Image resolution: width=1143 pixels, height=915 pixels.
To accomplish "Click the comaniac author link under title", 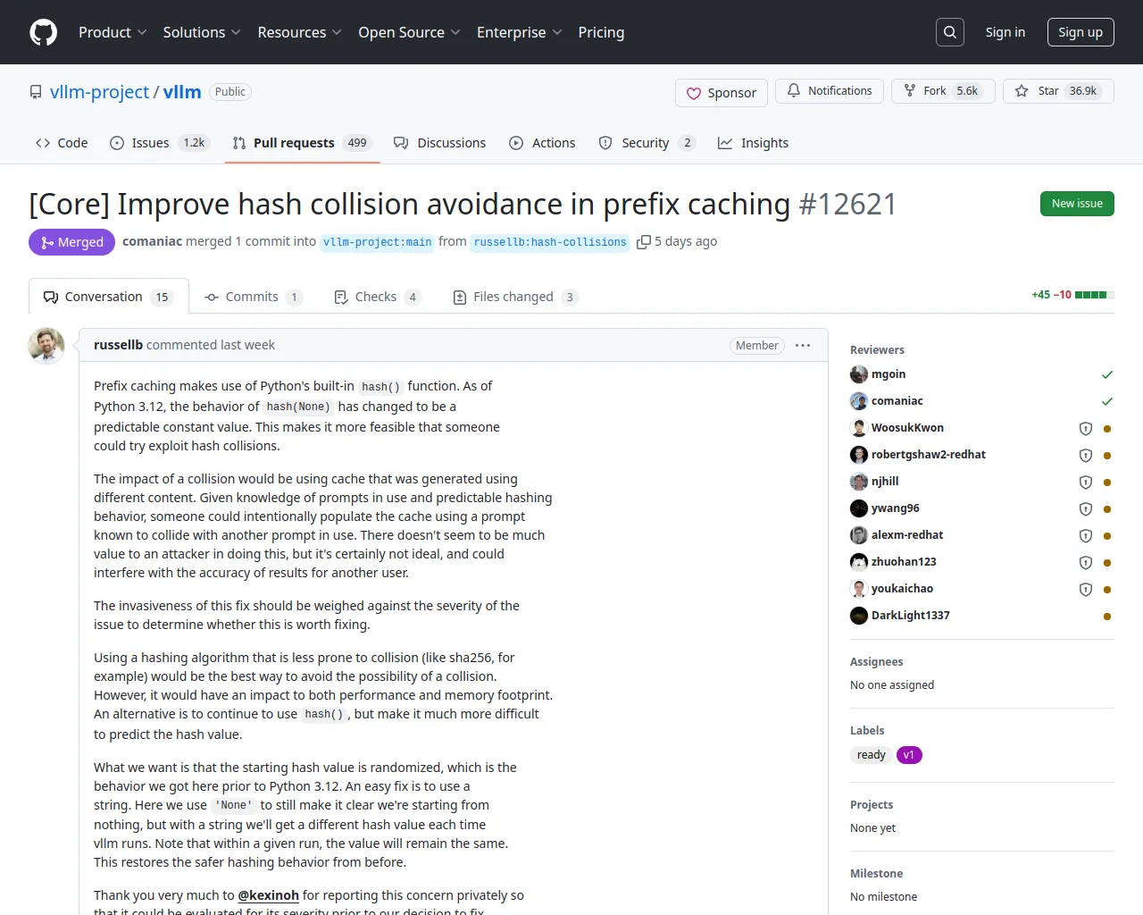I will 152,241.
